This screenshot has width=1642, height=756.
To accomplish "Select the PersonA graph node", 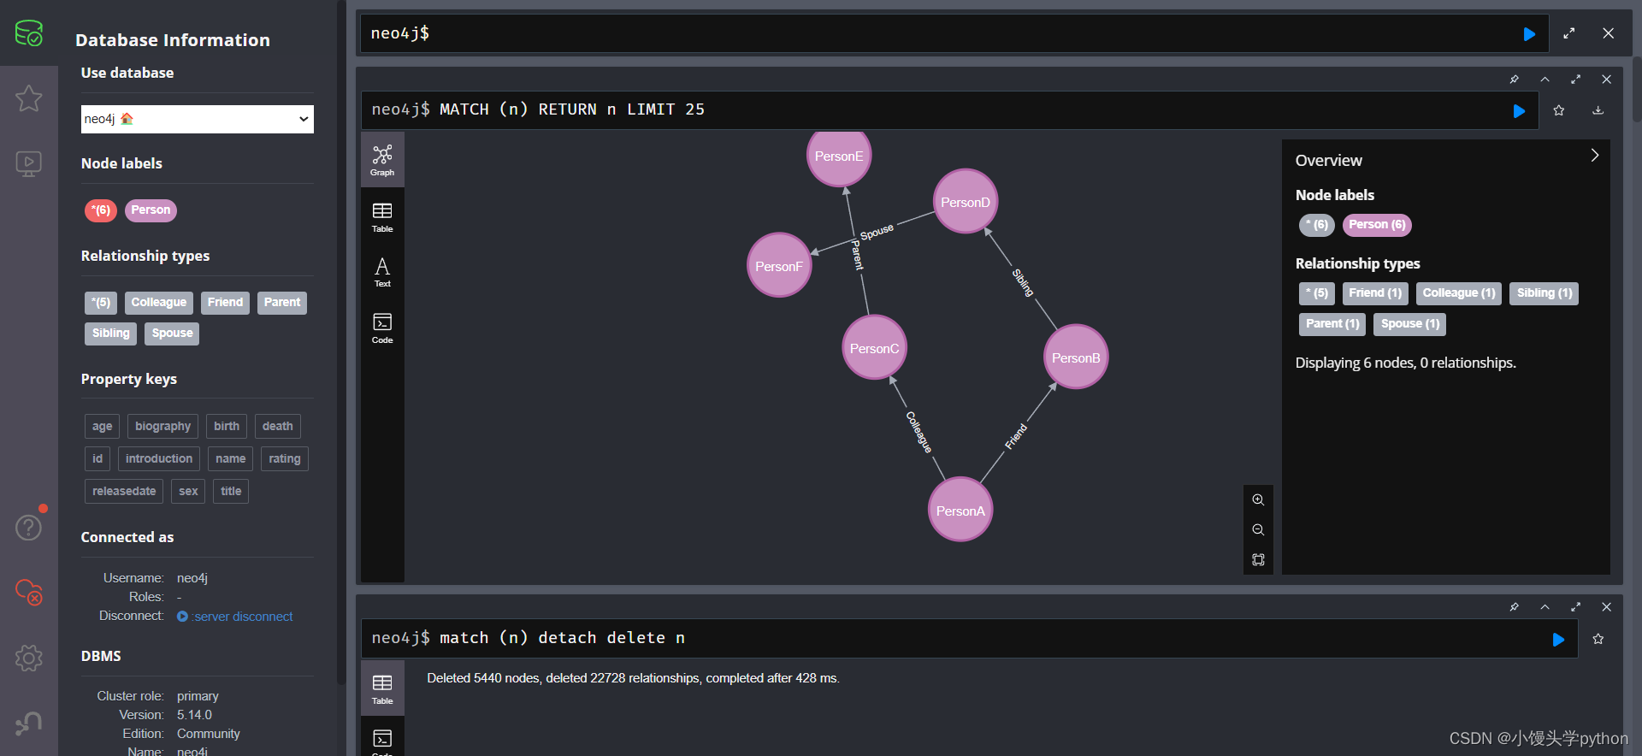I will tap(960, 511).
